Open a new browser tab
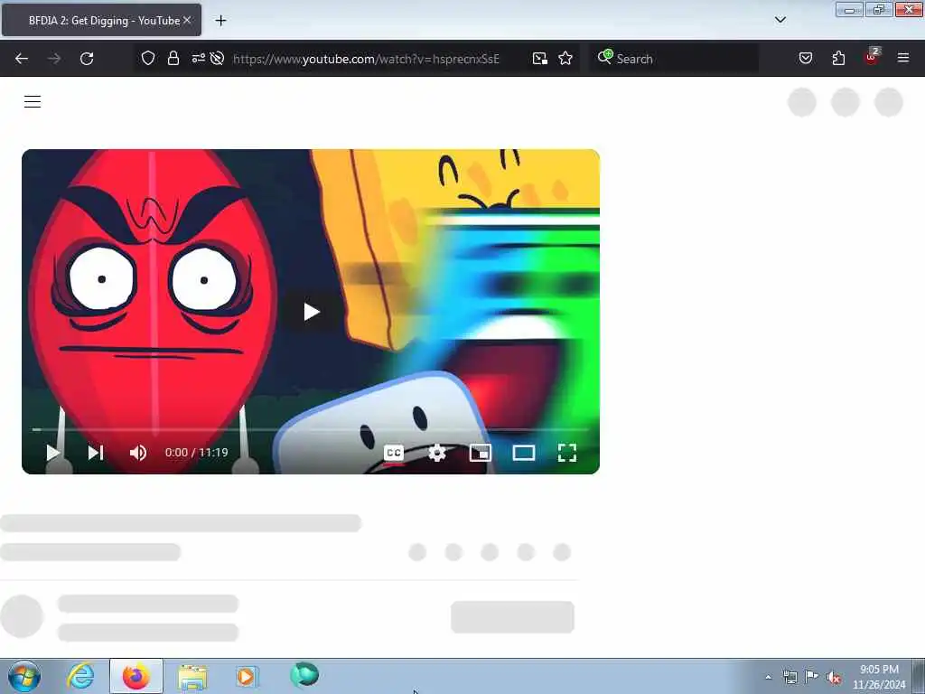Viewport: 925px width, 694px height. (x=220, y=21)
